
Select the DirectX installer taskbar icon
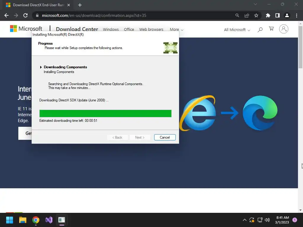tap(62, 220)
